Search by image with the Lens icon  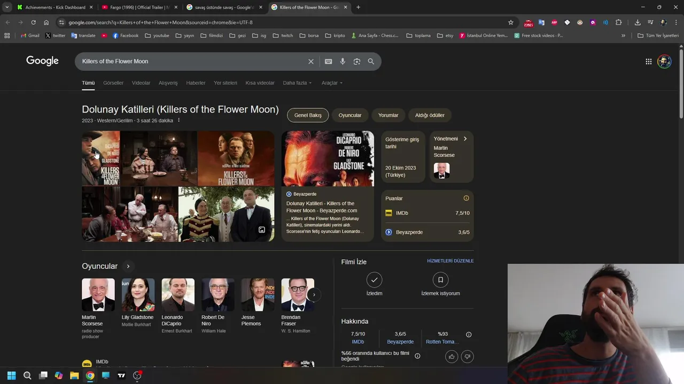[x=357, y=61]
